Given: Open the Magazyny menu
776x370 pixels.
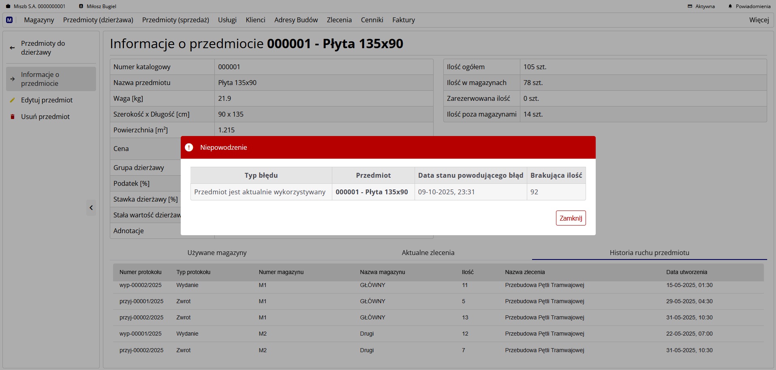Looking at the screenshot, I should click(39, 20).
